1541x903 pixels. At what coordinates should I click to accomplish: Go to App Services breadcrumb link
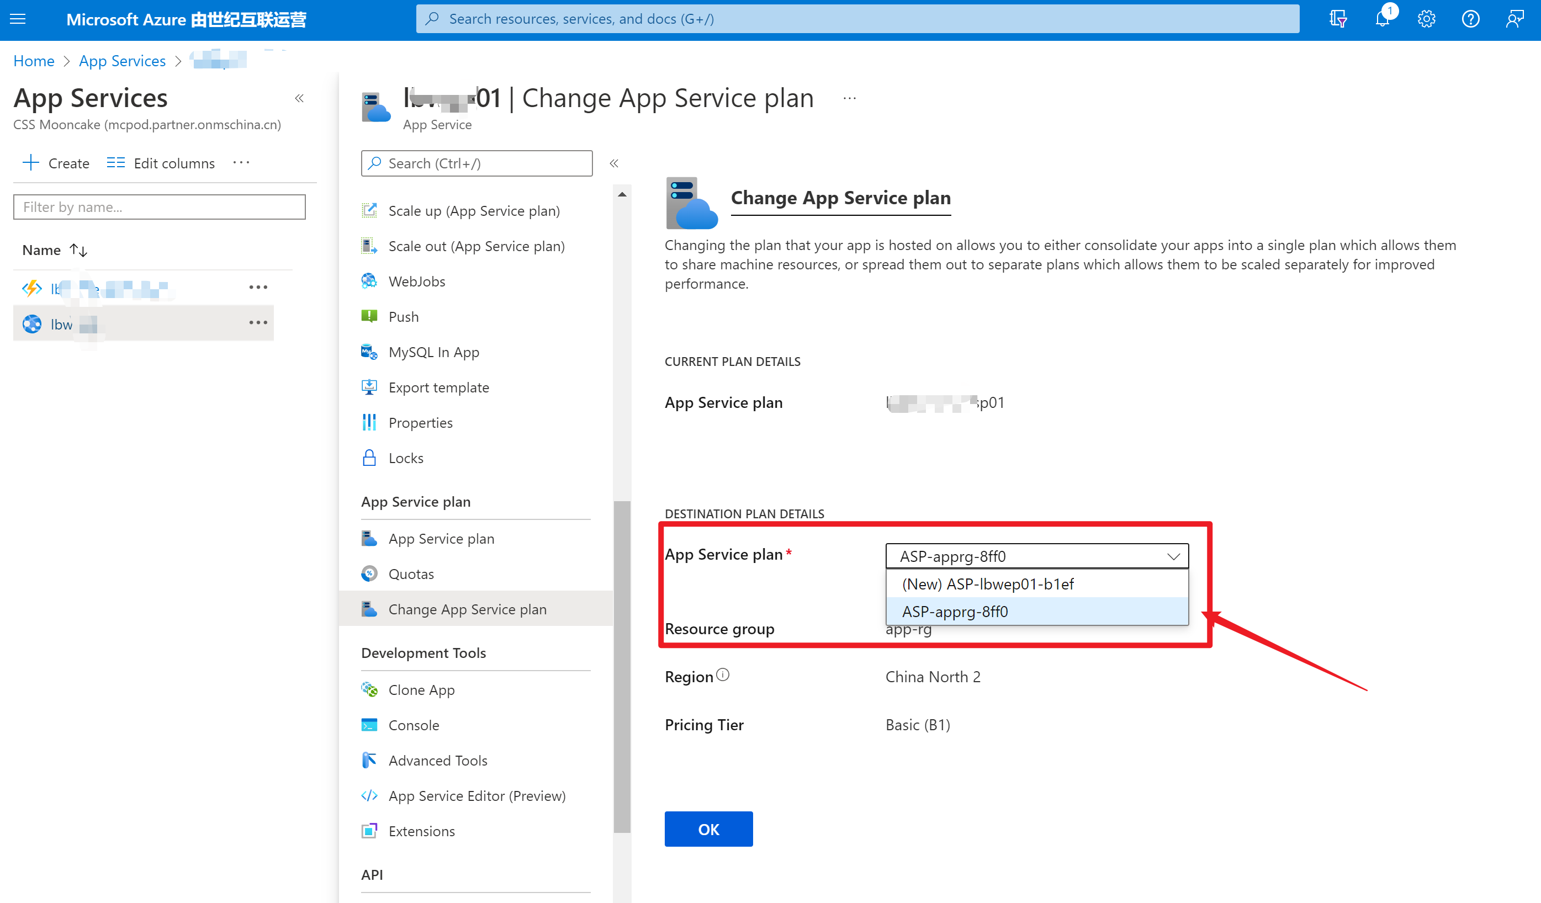tap(123, 61)
